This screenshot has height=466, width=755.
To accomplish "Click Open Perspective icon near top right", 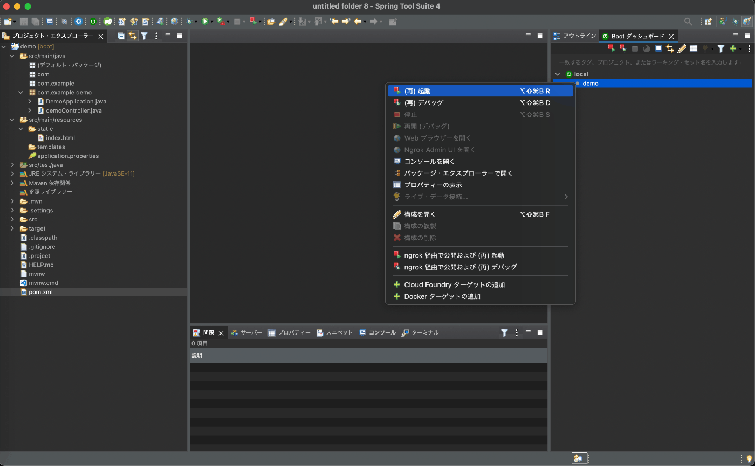I will coord(709,22).
